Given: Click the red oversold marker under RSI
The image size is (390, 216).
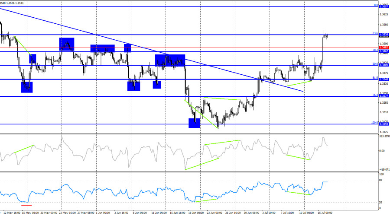Looking at the screenshot, I should (x=26, y=206).
